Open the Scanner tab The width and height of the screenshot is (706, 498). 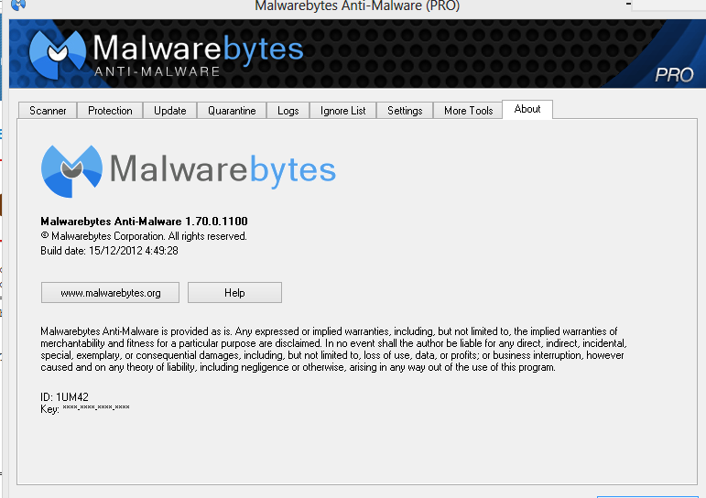[48, 111]
